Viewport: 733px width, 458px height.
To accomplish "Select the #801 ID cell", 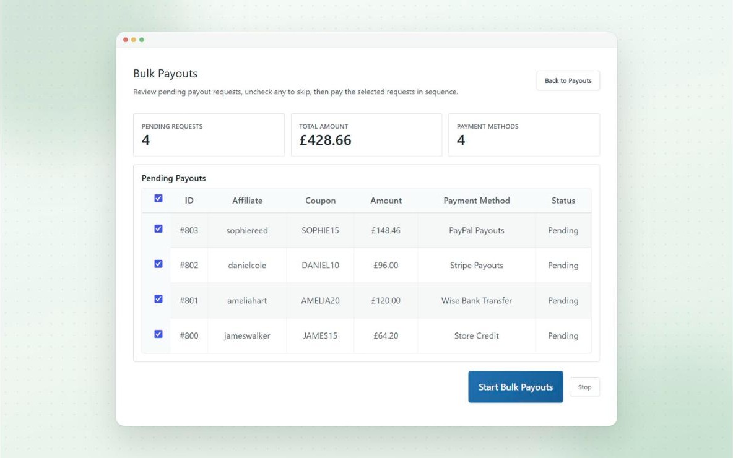I will (x=189, y=301).
